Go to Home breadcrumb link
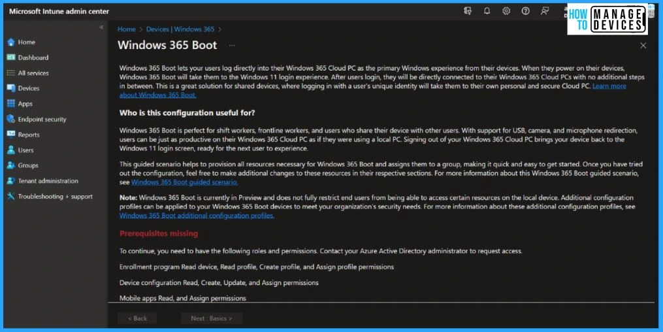Viewport: 663px width, 332px height. (x=127, y=29)
